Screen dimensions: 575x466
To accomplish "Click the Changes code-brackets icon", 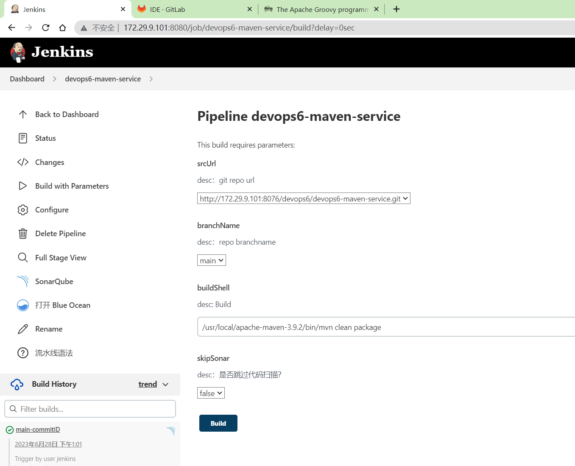I will pos(23,162).
